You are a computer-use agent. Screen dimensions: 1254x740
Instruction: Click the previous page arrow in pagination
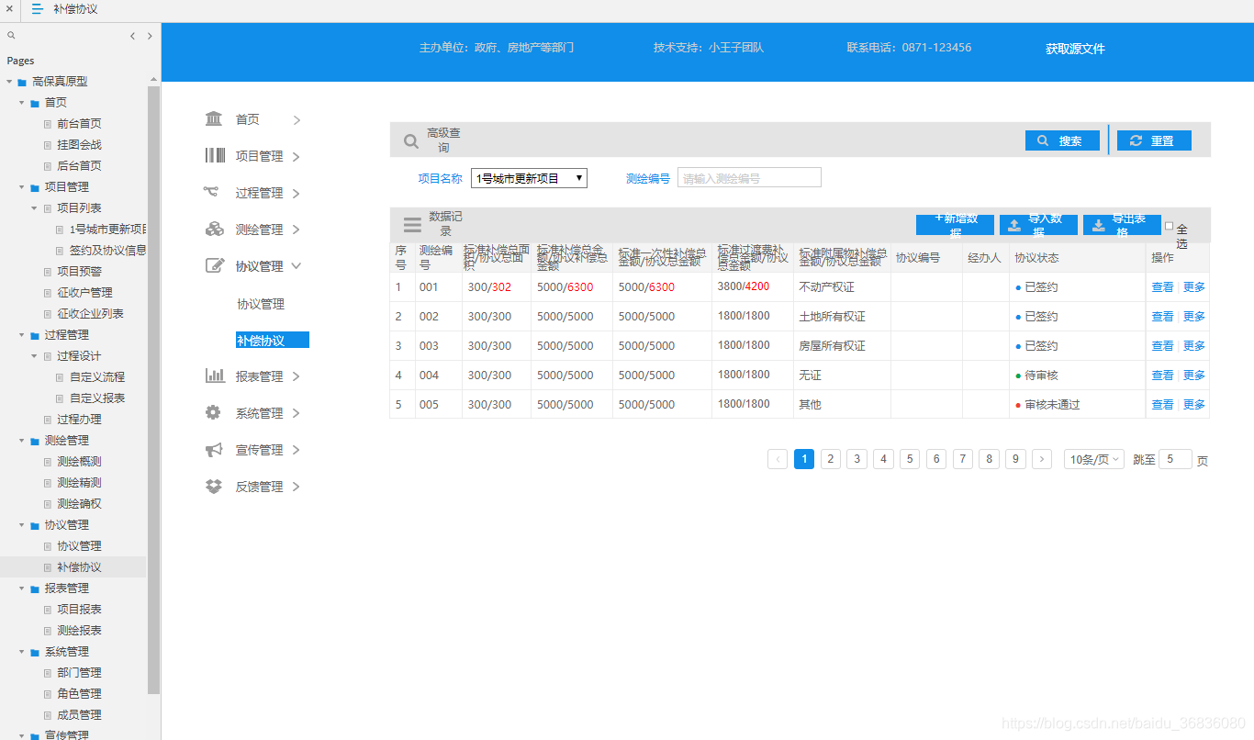pos(778,459)
